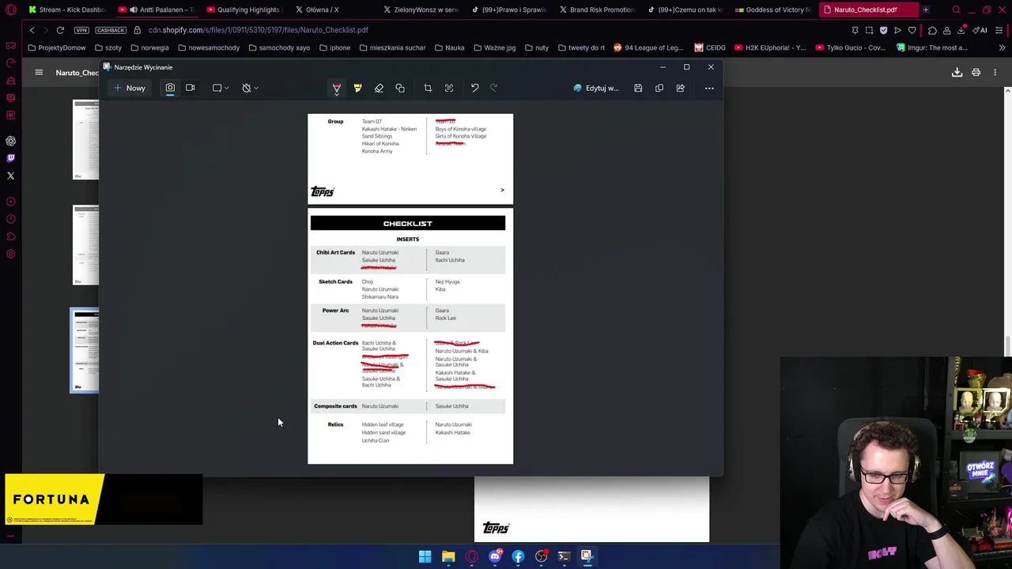Open the nowesamochody bookmark folder
1012x569 pixels.
209,47
